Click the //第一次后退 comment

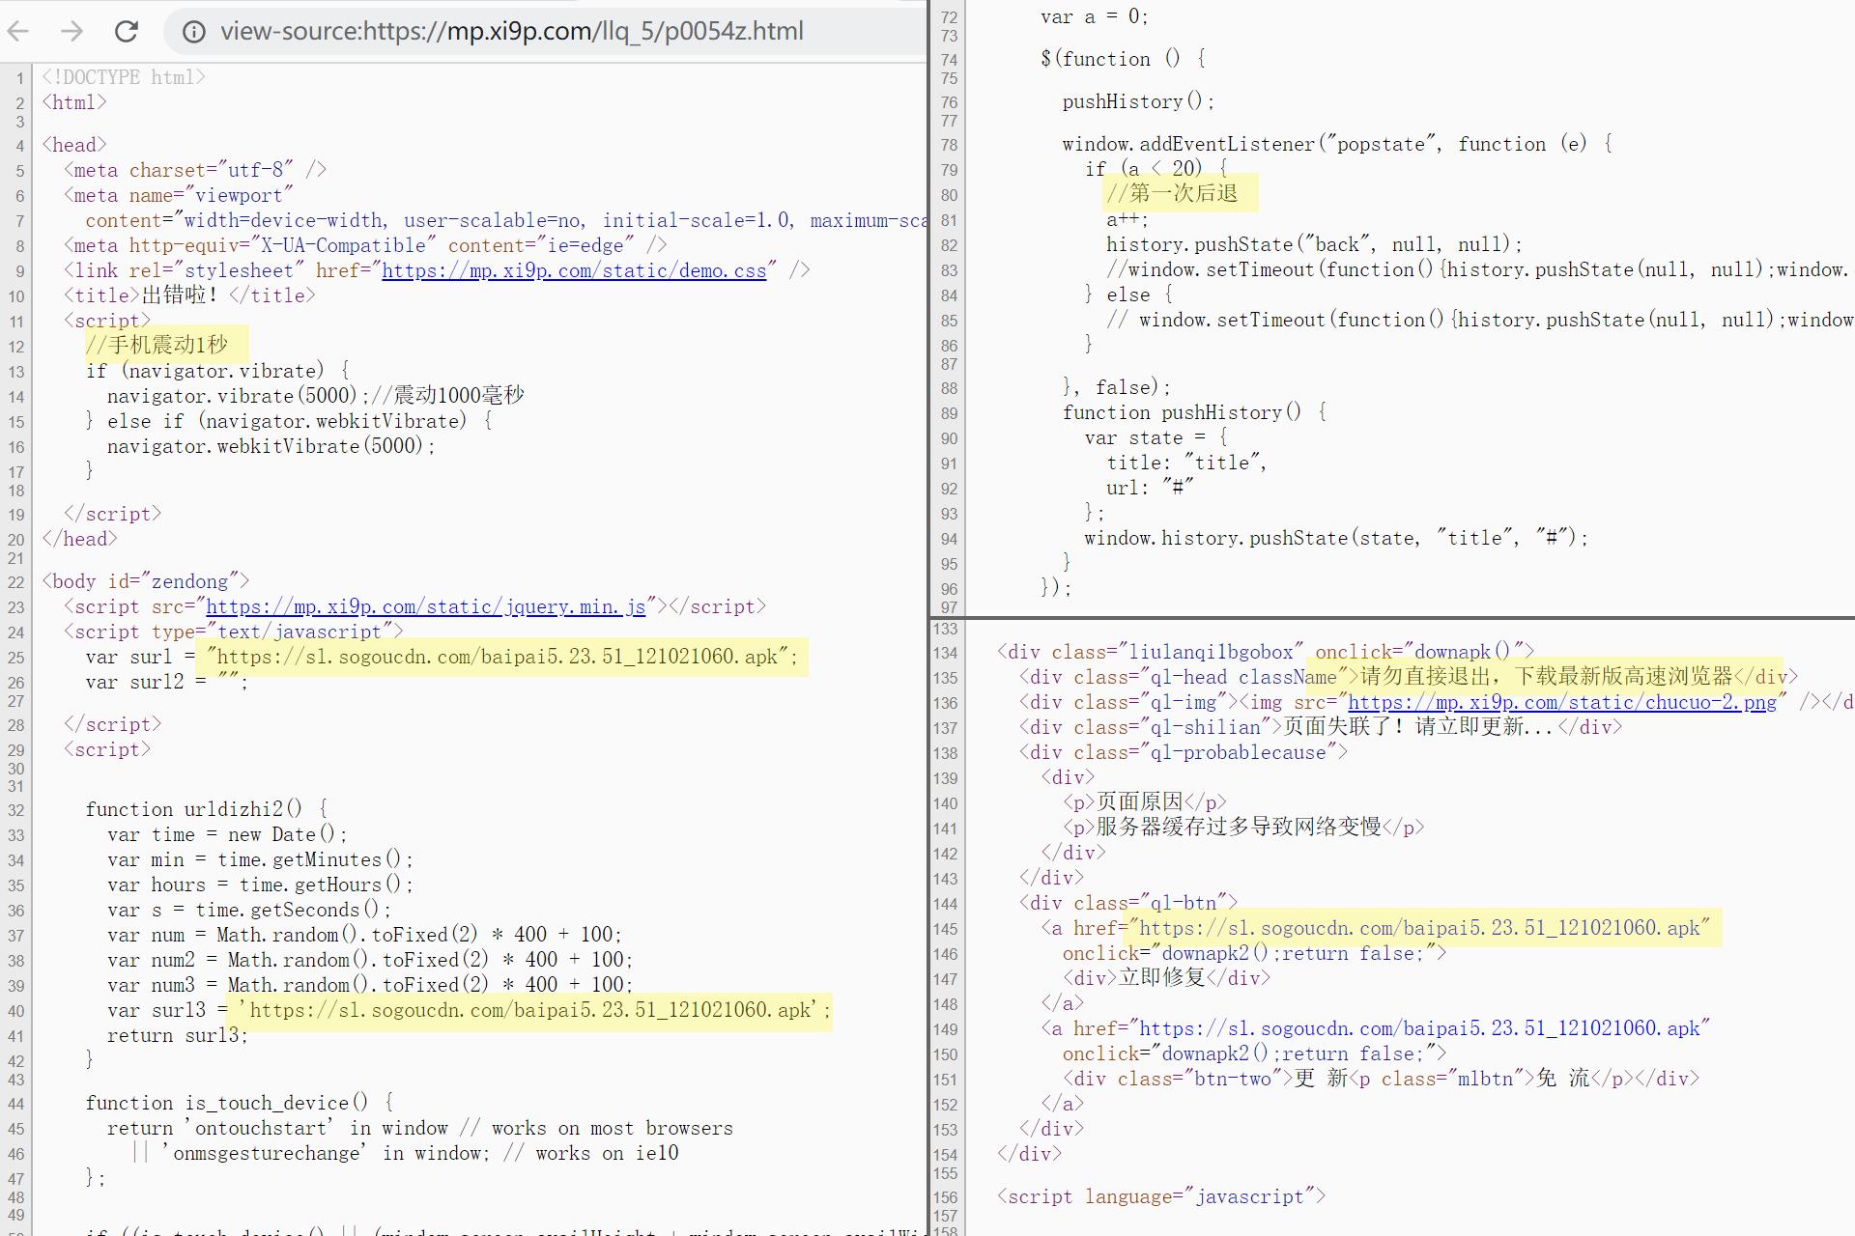(x=1173, y=193)
